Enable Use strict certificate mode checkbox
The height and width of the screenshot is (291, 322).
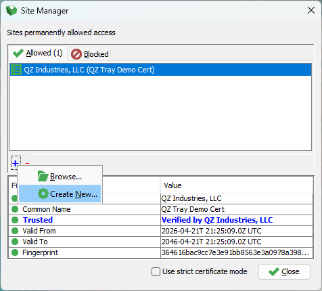point(156,271)
